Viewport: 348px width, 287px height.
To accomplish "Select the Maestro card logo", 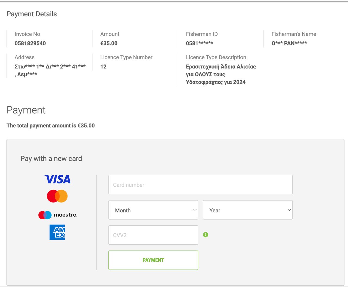I will click(x=57, y=215).
